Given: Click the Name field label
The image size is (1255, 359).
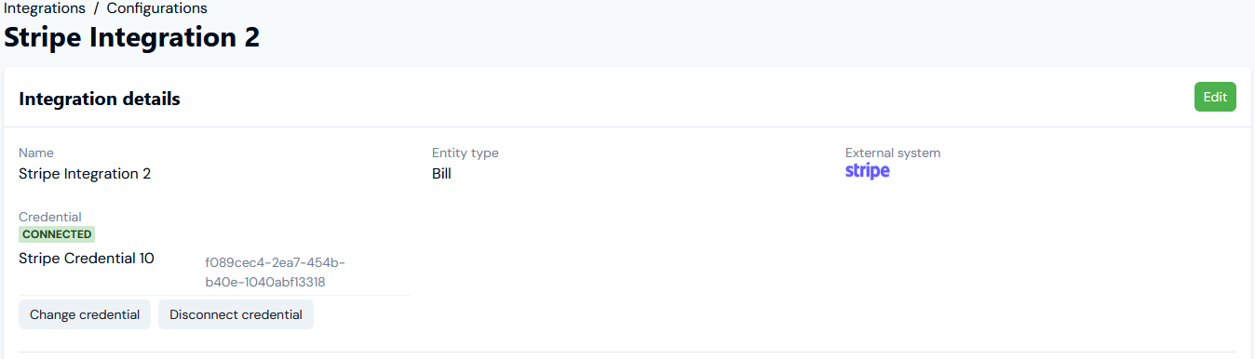Looking at the screenshot, I should pyautogui.click(x=36, y=153).
